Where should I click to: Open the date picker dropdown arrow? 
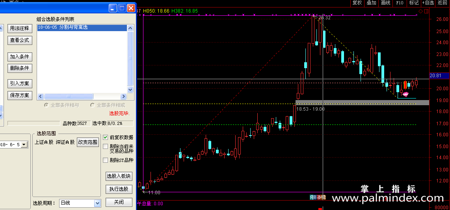pos(24,145)
